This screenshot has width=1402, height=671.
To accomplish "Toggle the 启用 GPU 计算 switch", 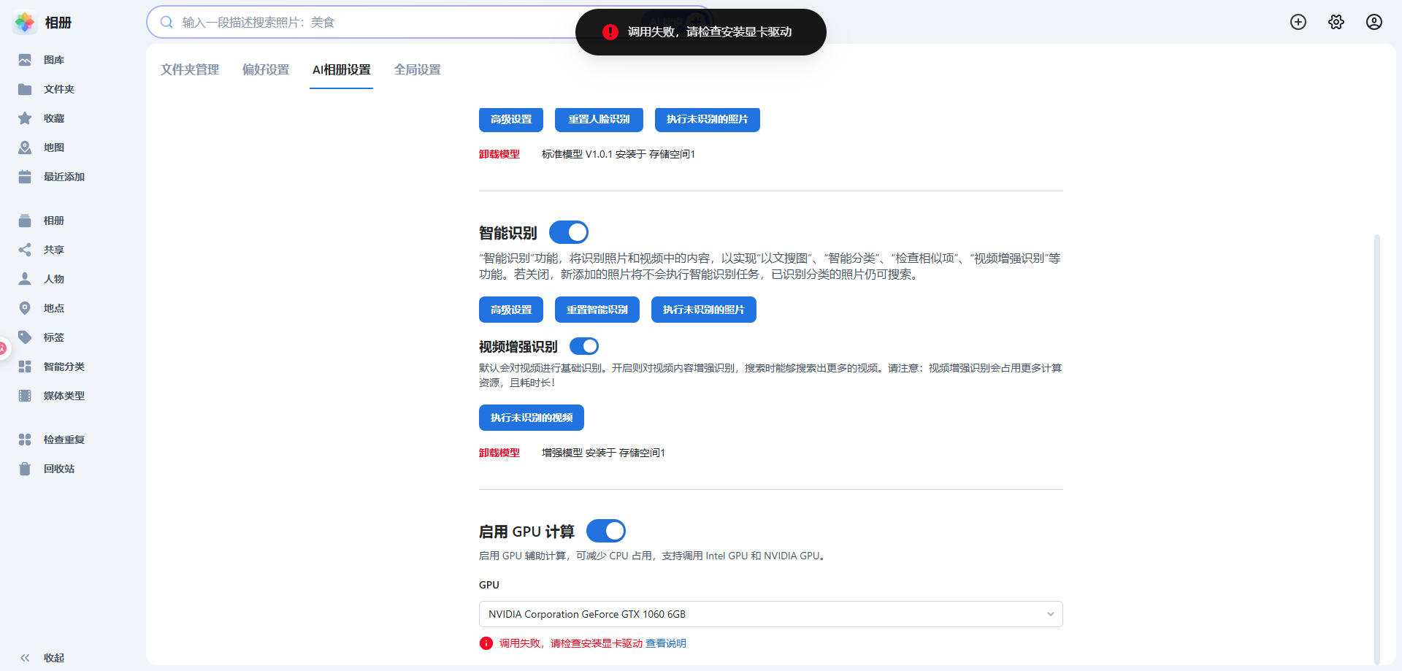I will point(606,531).
